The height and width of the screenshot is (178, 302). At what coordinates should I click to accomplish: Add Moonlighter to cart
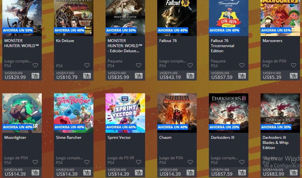pyautogui.click(x=35, y=173)
